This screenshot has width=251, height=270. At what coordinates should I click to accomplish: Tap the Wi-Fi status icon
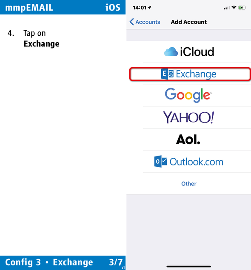point(234,8)
